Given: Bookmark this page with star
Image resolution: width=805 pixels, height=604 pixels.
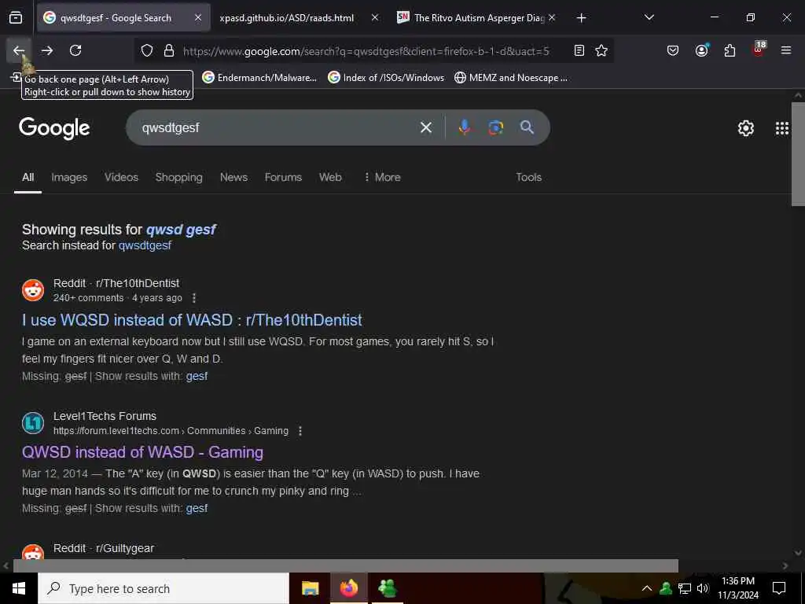Looking at the screenshot, I should coord(601,50).
